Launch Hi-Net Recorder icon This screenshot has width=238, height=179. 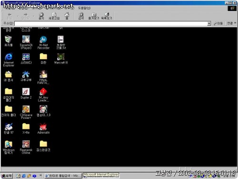43,42
